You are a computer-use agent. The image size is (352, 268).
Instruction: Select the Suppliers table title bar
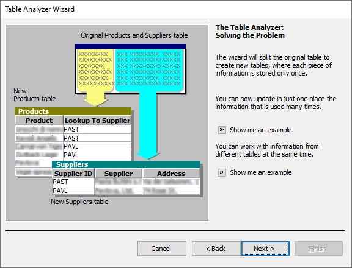coord(126,164)
